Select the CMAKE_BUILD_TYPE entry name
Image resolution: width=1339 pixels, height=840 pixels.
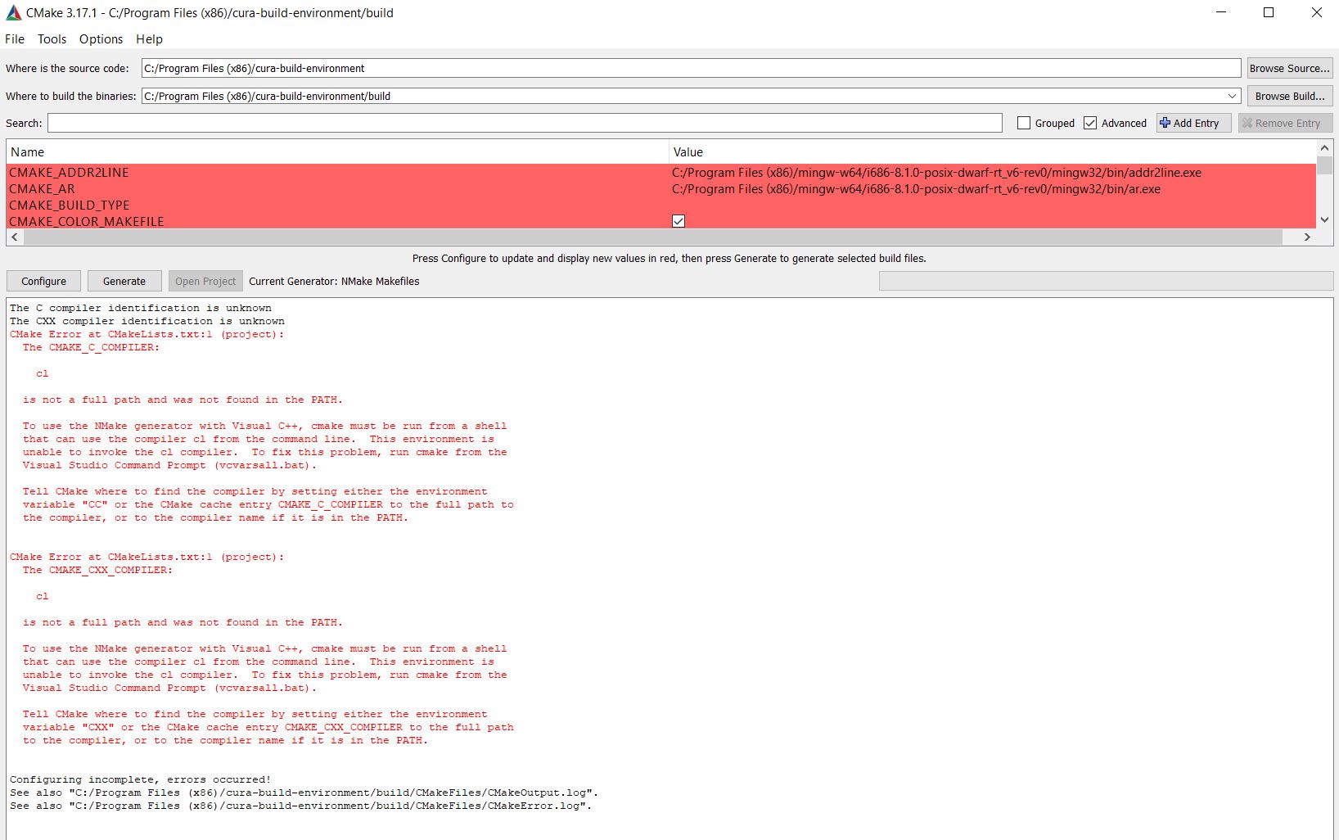pos(70,205)
